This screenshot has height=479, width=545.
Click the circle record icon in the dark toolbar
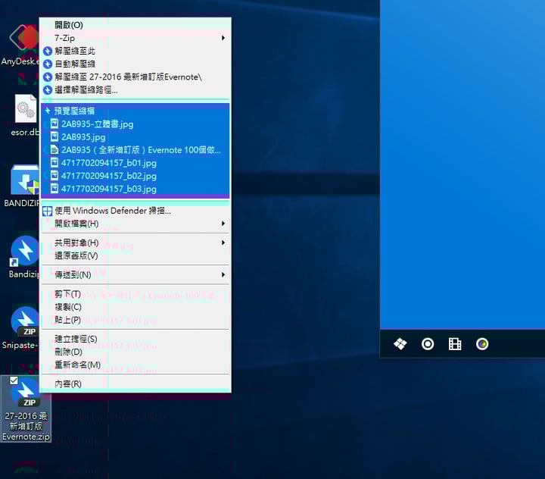[x=428, y=344]
